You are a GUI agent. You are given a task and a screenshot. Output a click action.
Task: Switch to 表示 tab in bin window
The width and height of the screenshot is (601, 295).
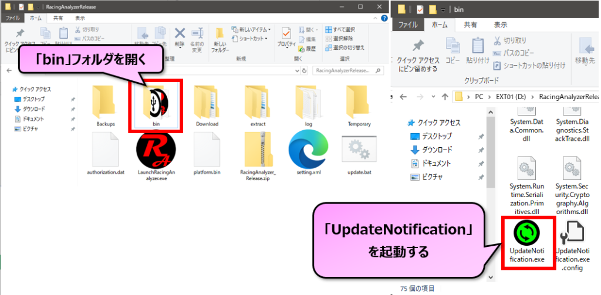(501, 25)
